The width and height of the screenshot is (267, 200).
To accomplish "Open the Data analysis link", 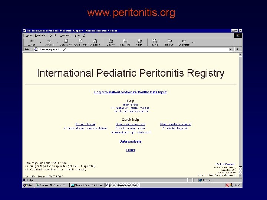I will pos(131,141).
